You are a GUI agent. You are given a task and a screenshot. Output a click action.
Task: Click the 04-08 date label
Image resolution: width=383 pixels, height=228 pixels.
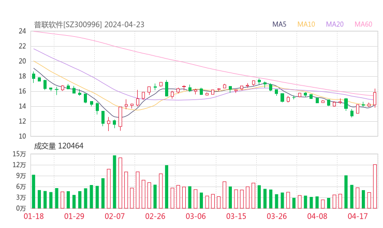click(317, 216)
